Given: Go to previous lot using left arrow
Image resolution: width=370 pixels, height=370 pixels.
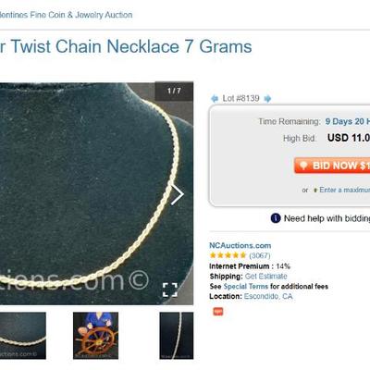Looking at the screenshot, I should tap(214, 99).
